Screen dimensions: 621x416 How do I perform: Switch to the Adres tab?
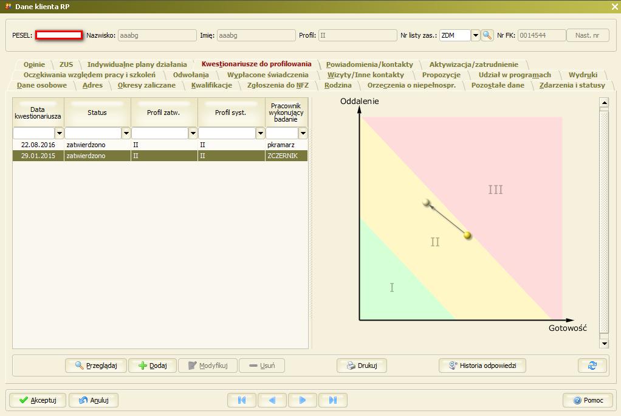(92, 85)
